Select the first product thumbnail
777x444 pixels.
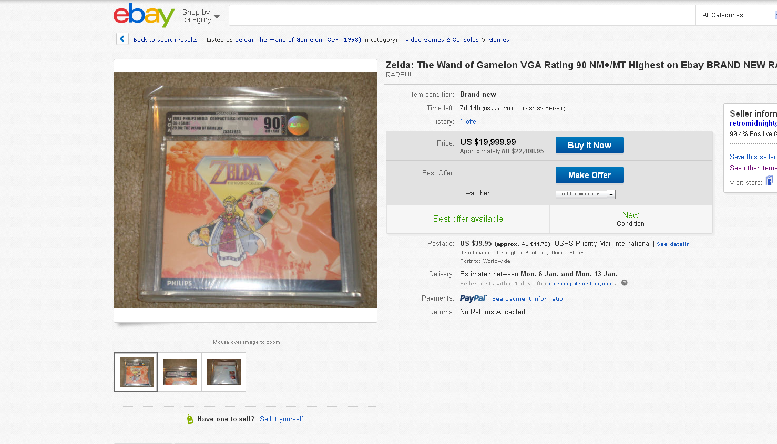(x=136, y=372)
